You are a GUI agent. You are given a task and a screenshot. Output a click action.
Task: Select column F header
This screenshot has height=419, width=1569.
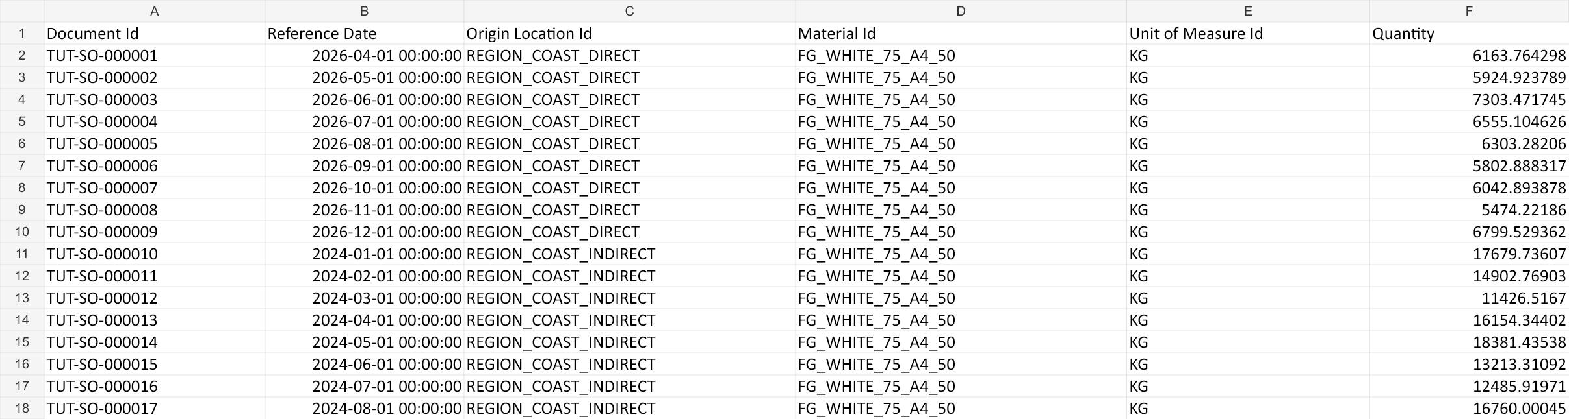[1469, 11]
